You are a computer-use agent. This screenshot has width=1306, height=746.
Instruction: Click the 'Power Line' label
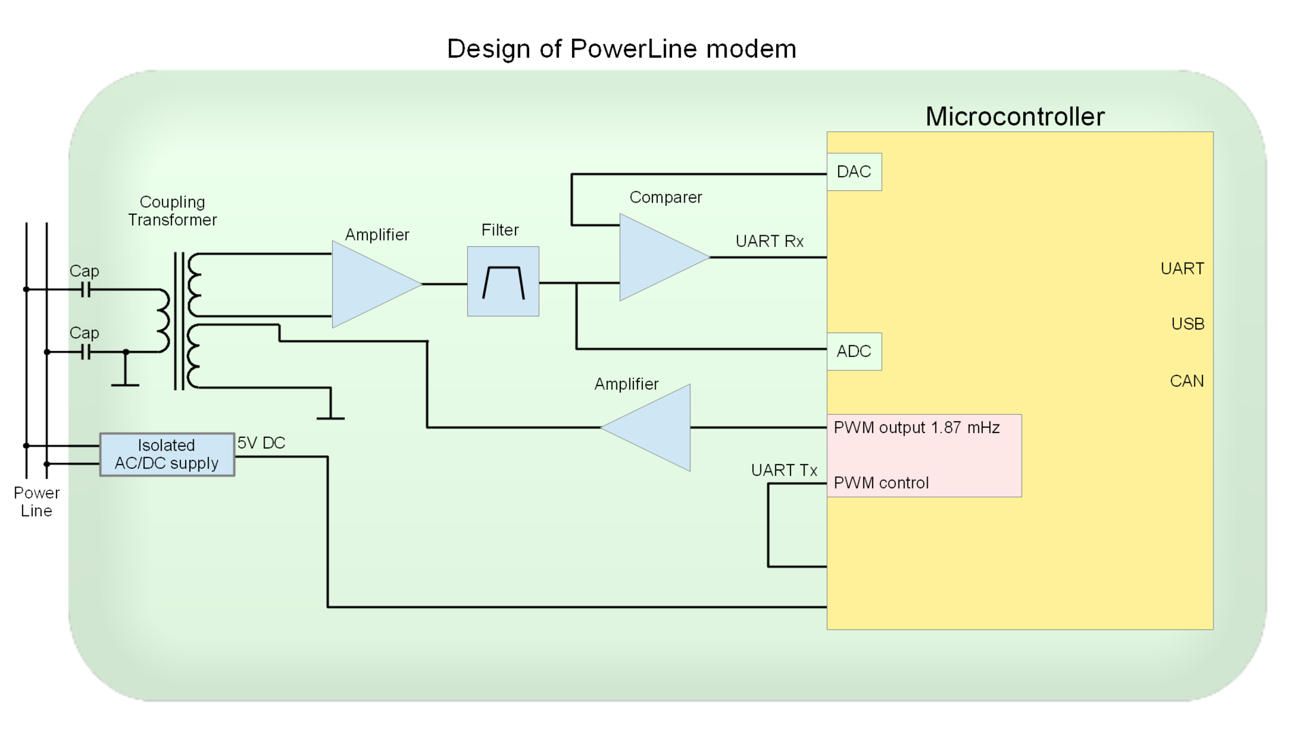point(37,502)
